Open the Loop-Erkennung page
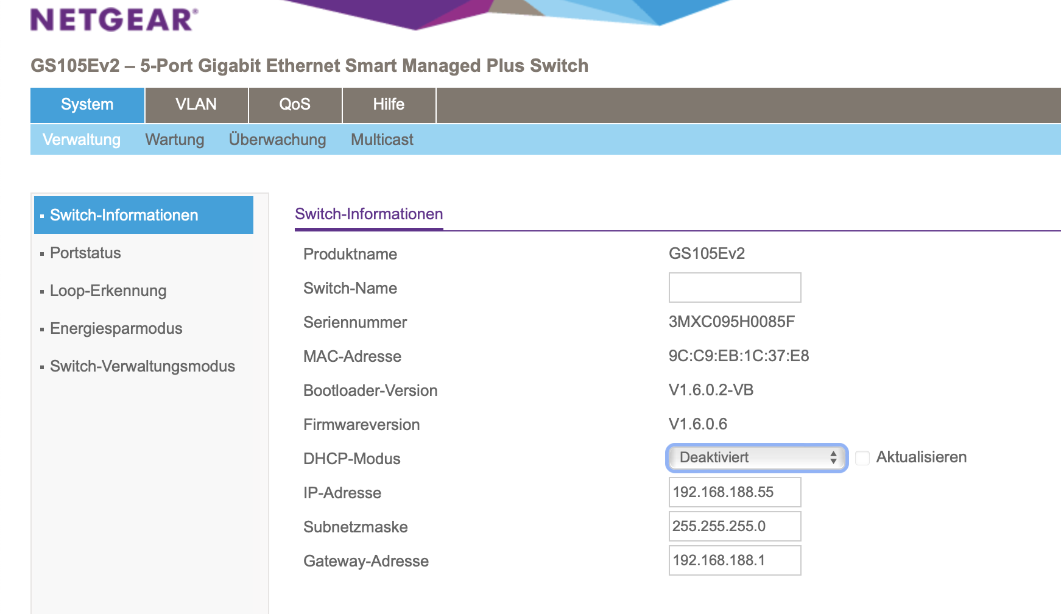1061x614 pixels. pyautogui.click(x=108, y=291)
